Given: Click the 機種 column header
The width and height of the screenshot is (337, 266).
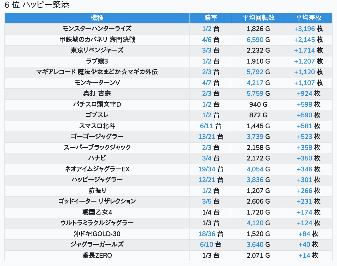Looking at the screenshot, I should [97, 18].
